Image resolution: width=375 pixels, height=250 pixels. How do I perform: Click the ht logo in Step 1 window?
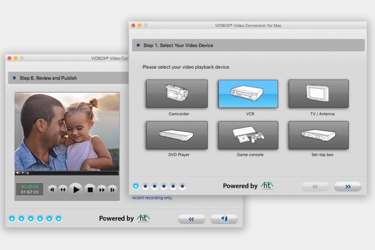coord(267,186)
